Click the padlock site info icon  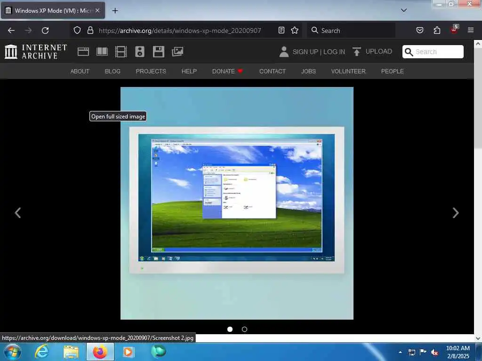click(x=90, y=31)
